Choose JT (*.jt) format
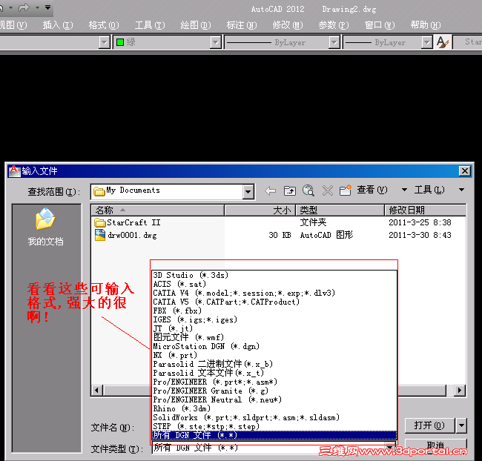Screen dimensions: 482x461 pyautogui.click(x=274, y=328)
